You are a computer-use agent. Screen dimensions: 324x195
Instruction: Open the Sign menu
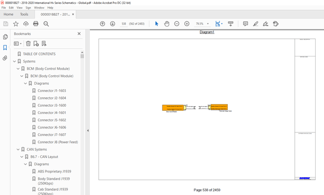click(x=28, y=8)
